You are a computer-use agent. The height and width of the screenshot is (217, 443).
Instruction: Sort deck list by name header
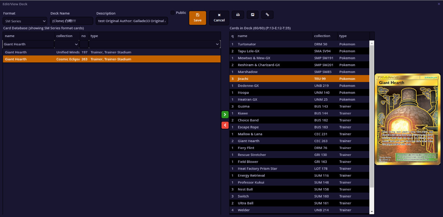274,36
